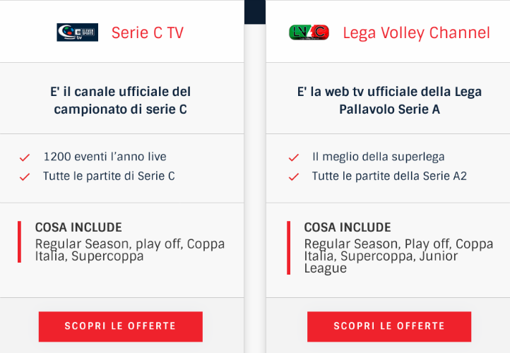Screen dimensions: 510x353
Task: Click the Cosa Include heading in Serie C card
Action: click(x=78, y=227)
